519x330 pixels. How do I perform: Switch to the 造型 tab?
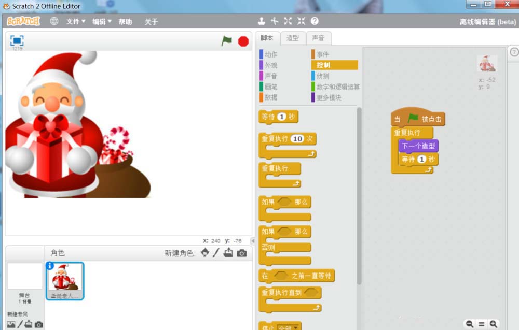tap(293, 38)
